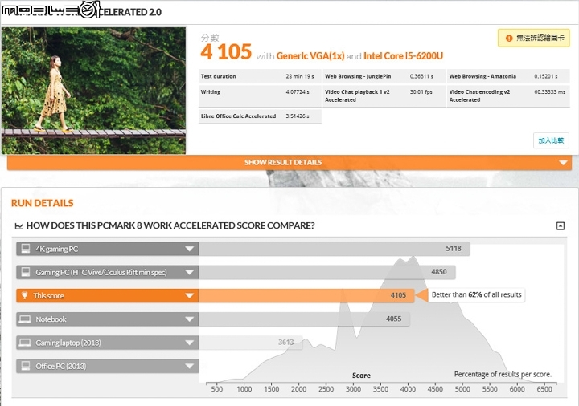
Task: Click the RUN DETAILS heading
Action: tap(42, 203)
